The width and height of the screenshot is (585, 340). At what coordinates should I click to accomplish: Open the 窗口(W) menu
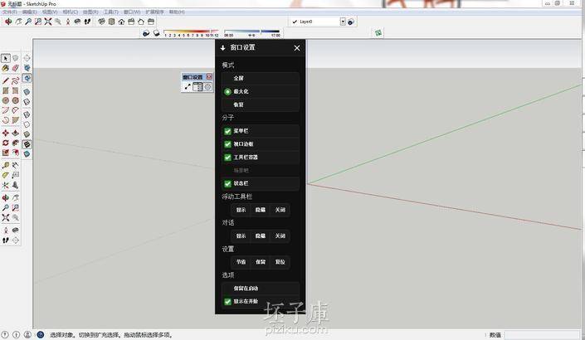tap(132, 12)
